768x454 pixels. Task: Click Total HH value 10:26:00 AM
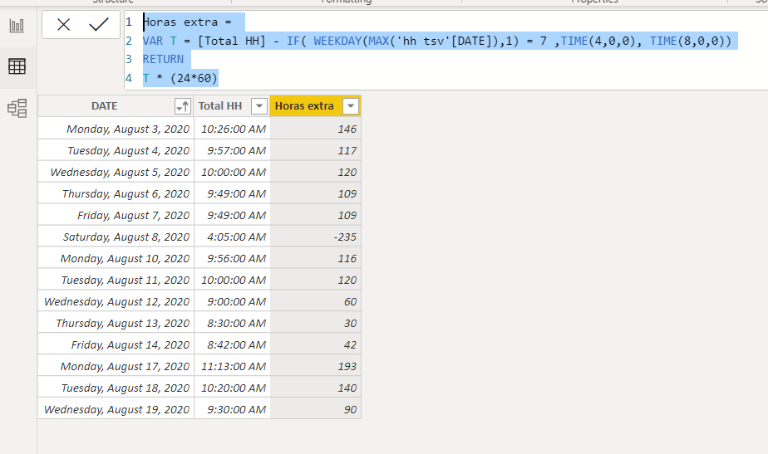(x=232, y=129)
